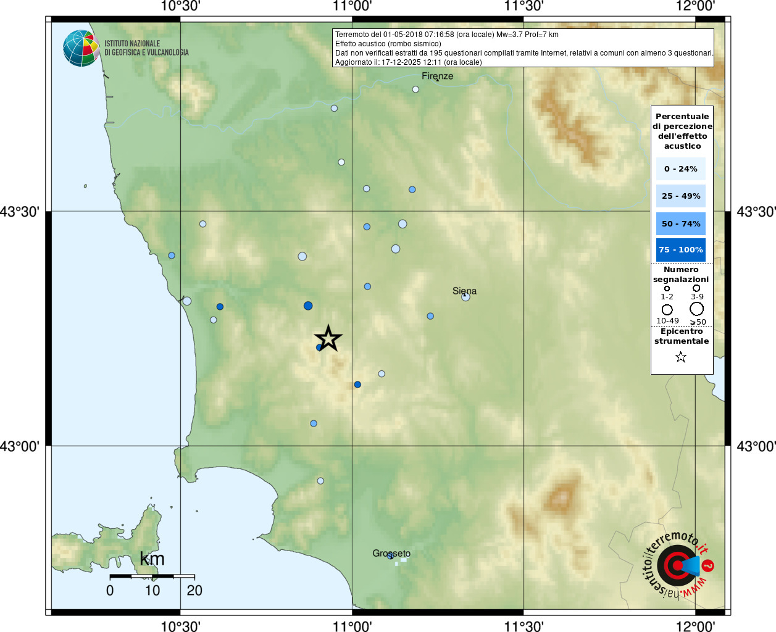Click the report circle below the Firenze label
Screen dimensions: 776x632
(415, 89)
